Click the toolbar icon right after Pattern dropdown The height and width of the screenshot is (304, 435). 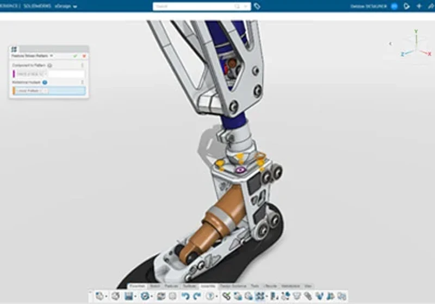coord(274,296)
